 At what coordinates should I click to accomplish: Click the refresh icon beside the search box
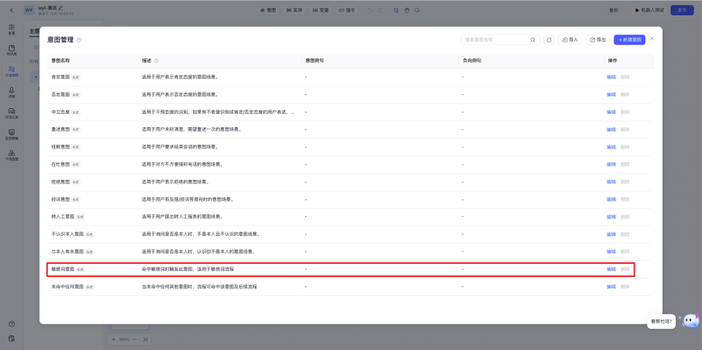pos(549,39)
